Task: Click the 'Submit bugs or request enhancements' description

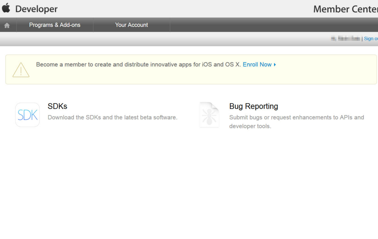Action: [x=296, y=122]
